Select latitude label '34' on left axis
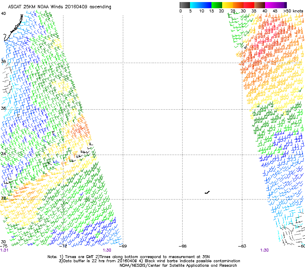305x268 pixels. point(3,153)
